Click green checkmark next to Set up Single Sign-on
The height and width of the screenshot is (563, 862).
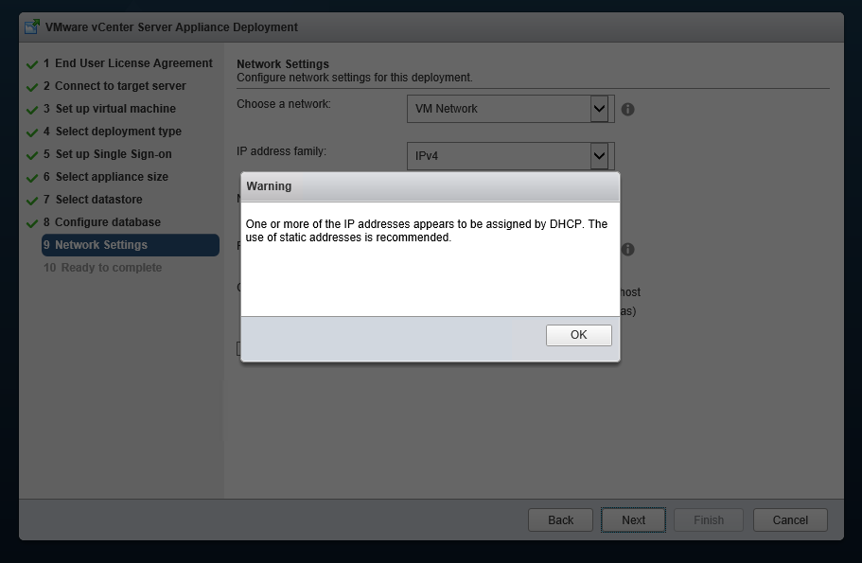[32, 155]
